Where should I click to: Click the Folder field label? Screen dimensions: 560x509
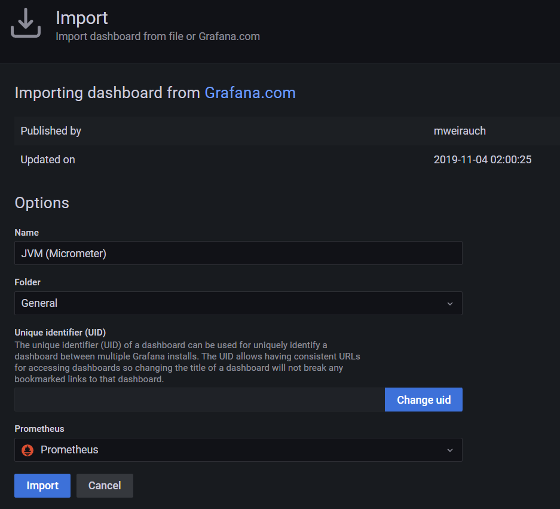coord(27,282)
